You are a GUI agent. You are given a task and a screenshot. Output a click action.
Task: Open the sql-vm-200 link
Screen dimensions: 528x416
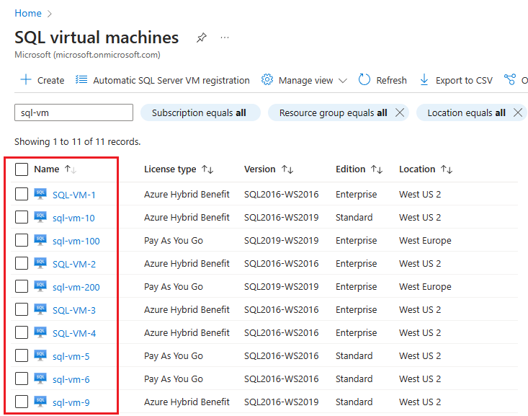(76, 287)
